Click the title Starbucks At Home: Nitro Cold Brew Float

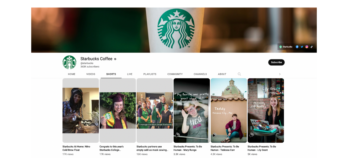pyautogui.click(x=76, y=148)
